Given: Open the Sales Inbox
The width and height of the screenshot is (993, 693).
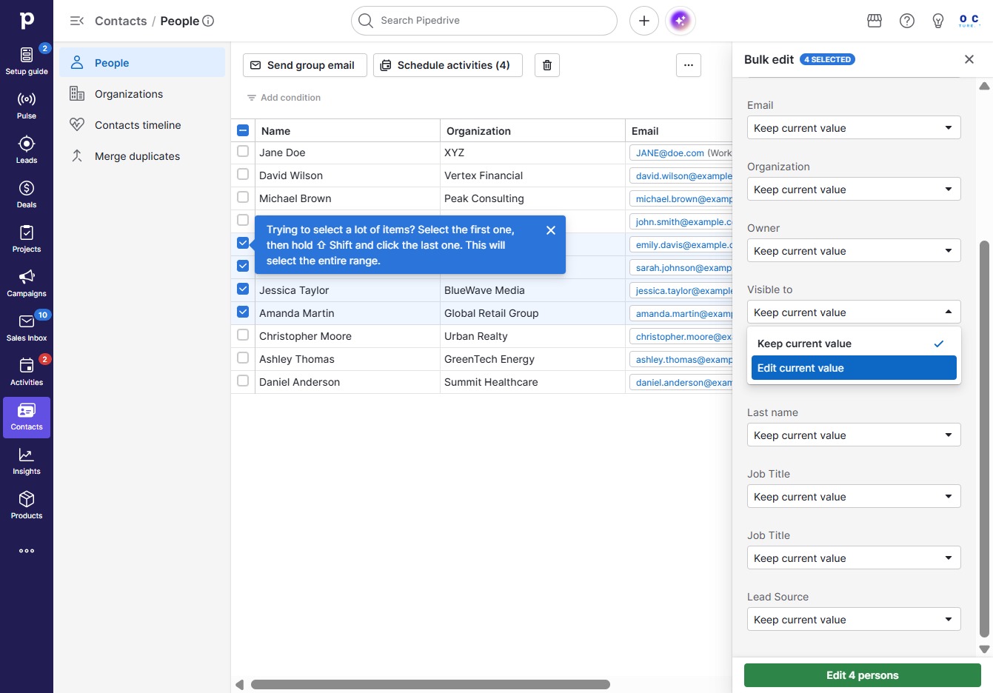Looking at the screenshot, I should (x=27, y=327).
